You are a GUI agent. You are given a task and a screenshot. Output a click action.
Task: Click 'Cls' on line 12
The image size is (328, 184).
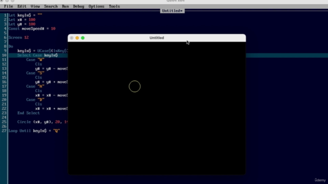point(38,64)
